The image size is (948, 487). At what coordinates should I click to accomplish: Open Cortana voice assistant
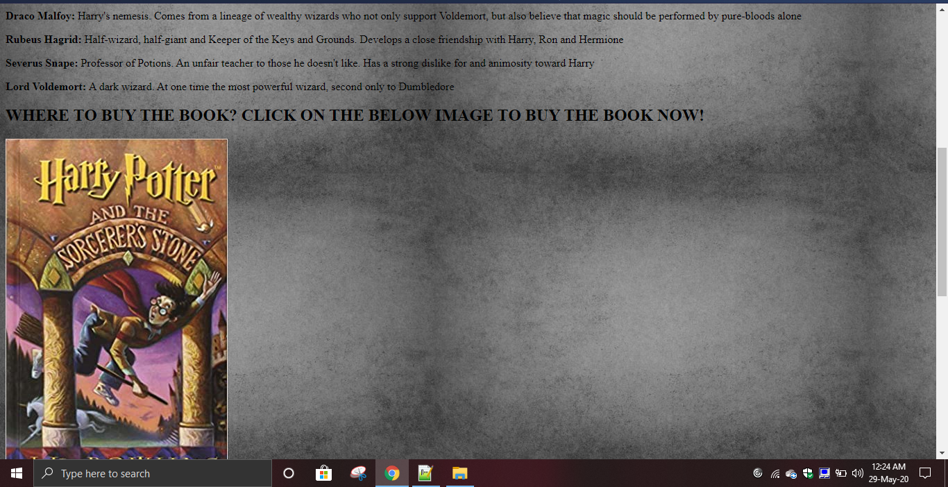click(288, 473)
